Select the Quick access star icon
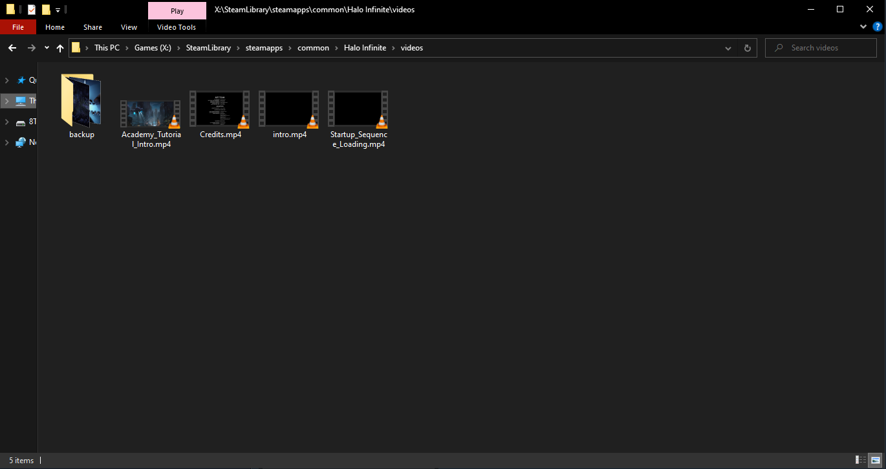 coord(21,80)
